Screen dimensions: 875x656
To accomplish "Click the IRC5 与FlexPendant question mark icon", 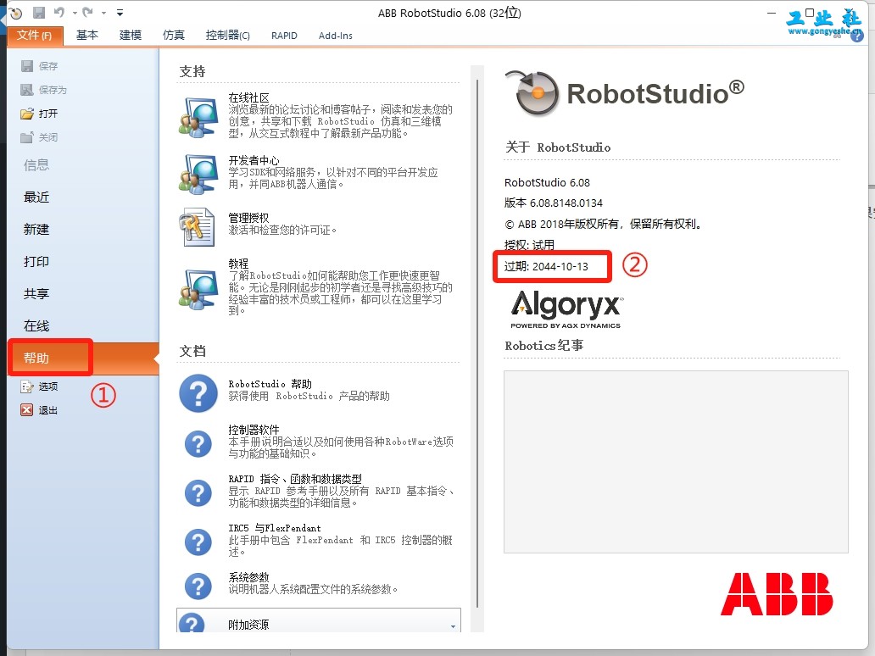I will tap(198, 542).
